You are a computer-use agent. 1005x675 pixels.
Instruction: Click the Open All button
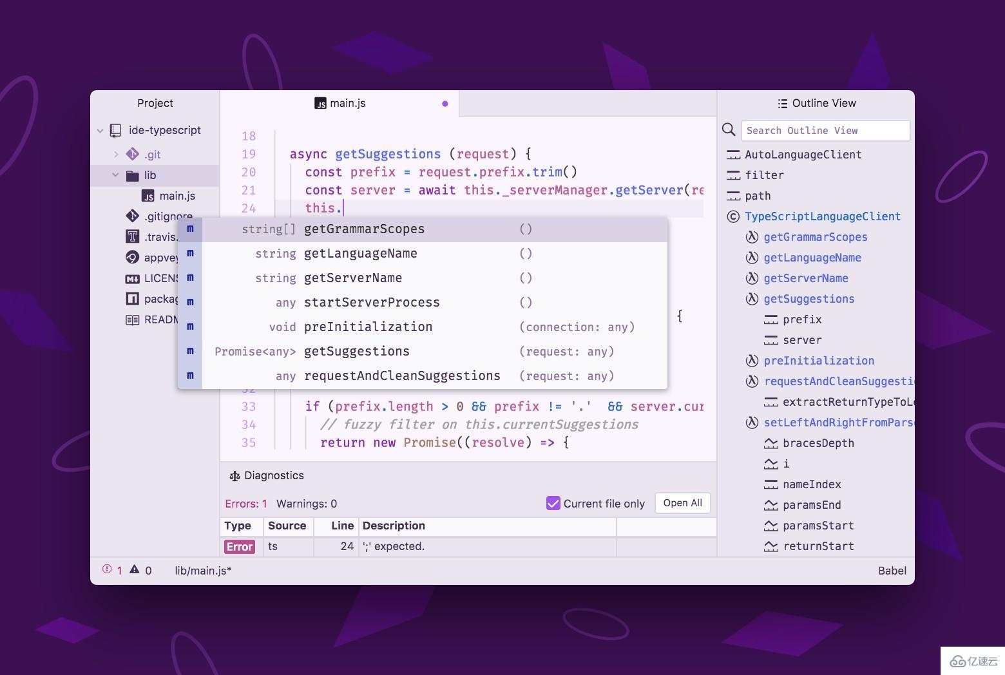coord(682,503)
